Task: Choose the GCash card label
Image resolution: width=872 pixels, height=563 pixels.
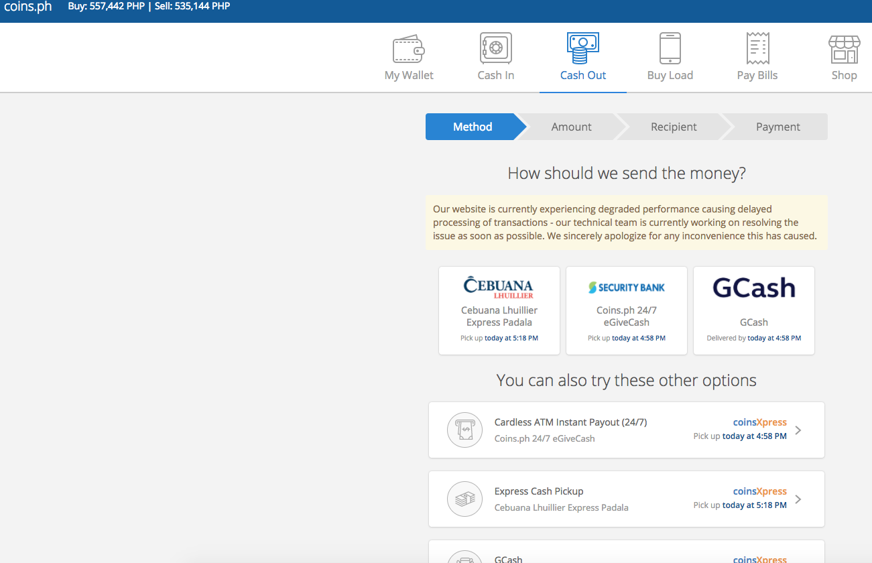Action: pos(754,322)
